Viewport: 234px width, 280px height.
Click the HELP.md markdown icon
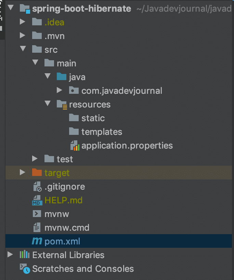[x=37, y=200]
